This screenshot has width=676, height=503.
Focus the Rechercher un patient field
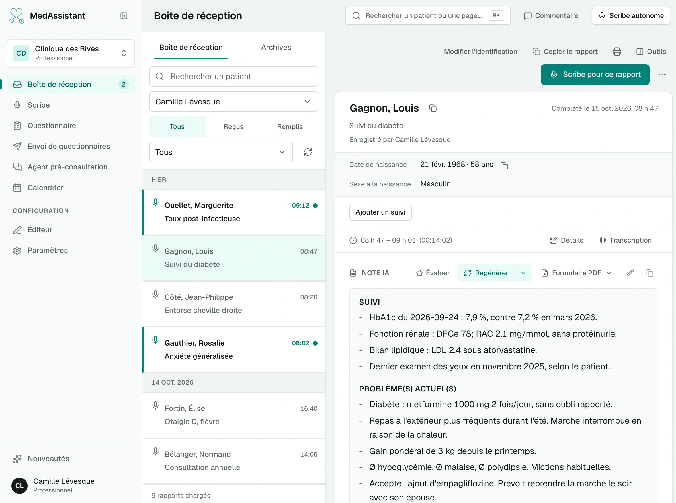tap(233, 76)
